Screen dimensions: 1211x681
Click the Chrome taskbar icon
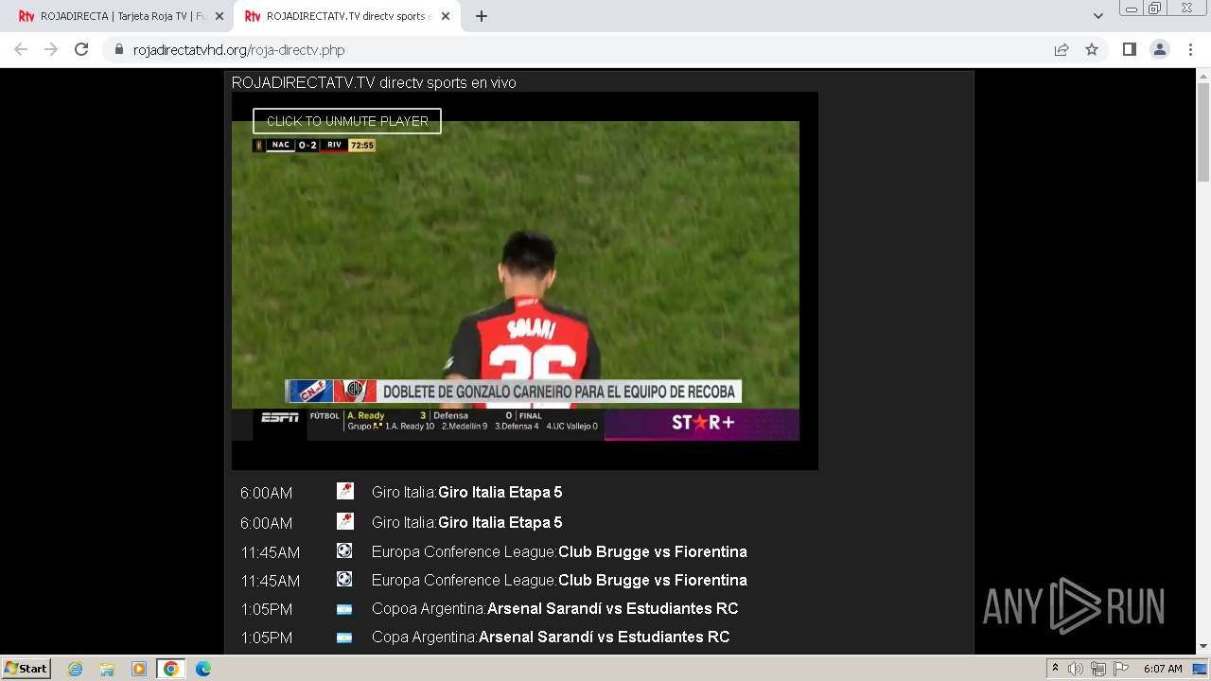pyautogui.click(x=170, y=669)
